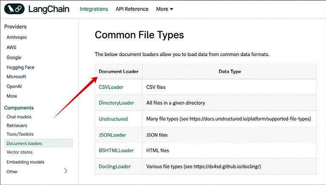This screenshot has height=185, width=326.
Task: Click More under Providers list
Action: point(12,96)
